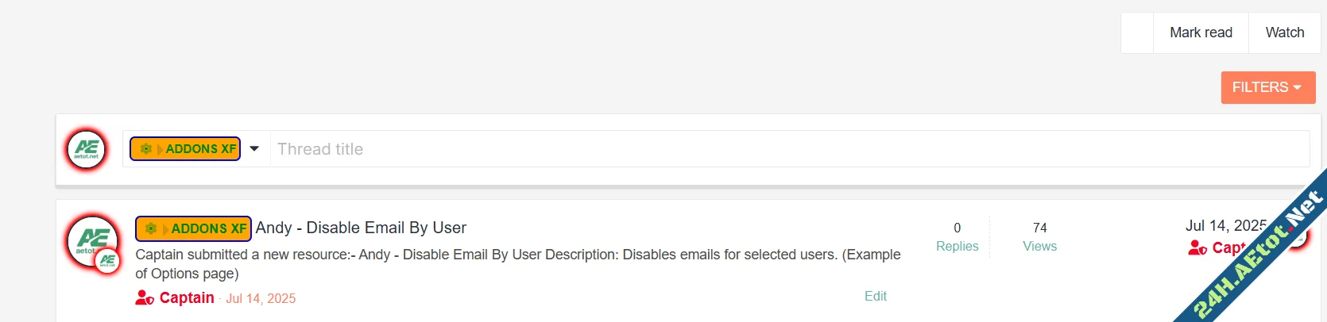Click gear icon in thread's ADDONS XF prefix
This screenshot has width=1327, height=322.
click(x=151, y=228)
